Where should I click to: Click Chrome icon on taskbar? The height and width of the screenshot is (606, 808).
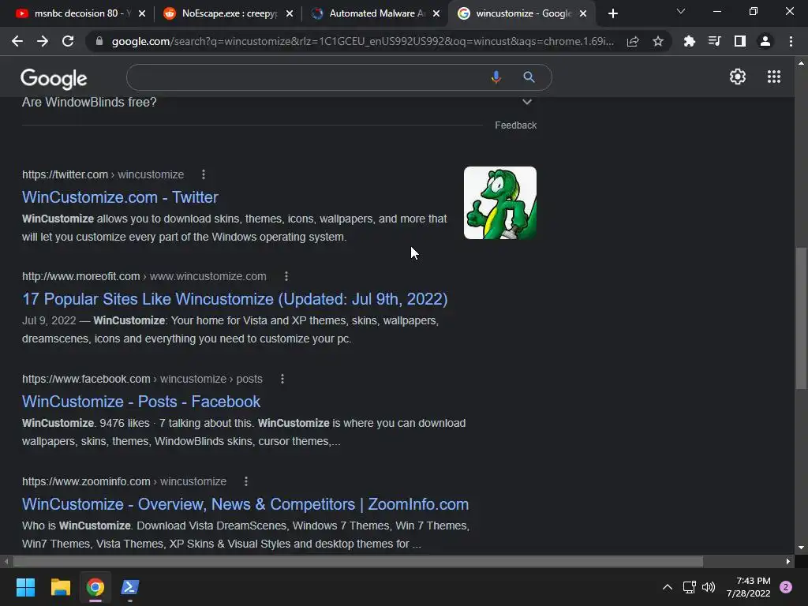pyautogui.click(x=95, y=587)
